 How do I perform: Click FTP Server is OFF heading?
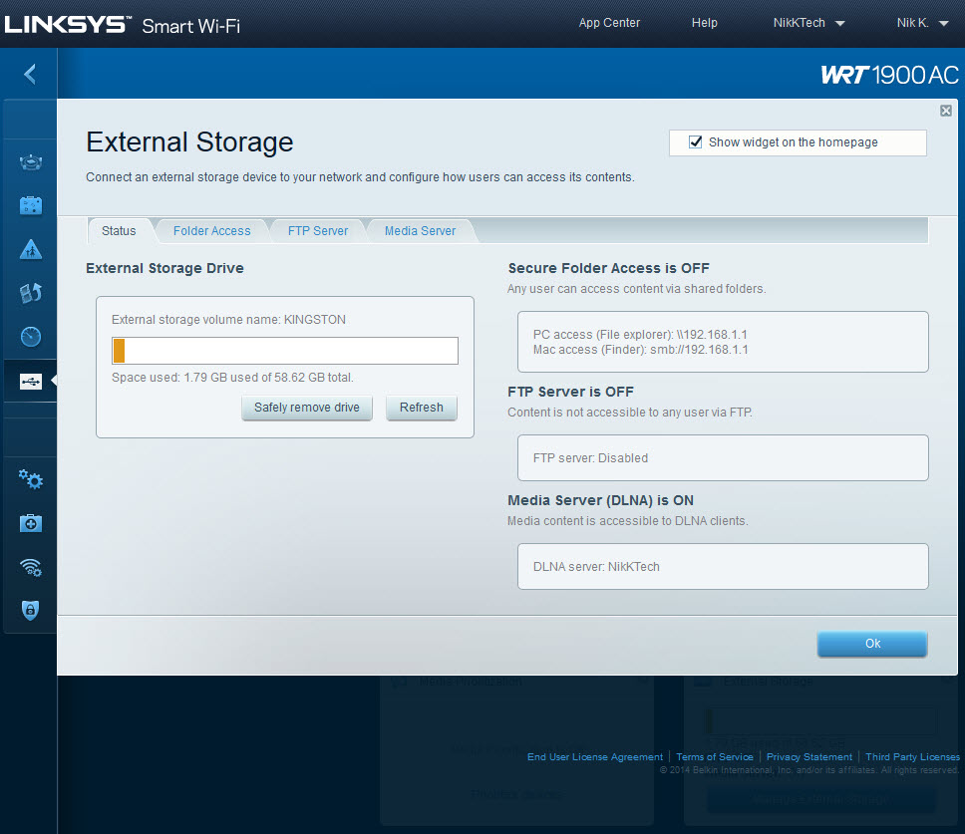[x=570, y=392]
